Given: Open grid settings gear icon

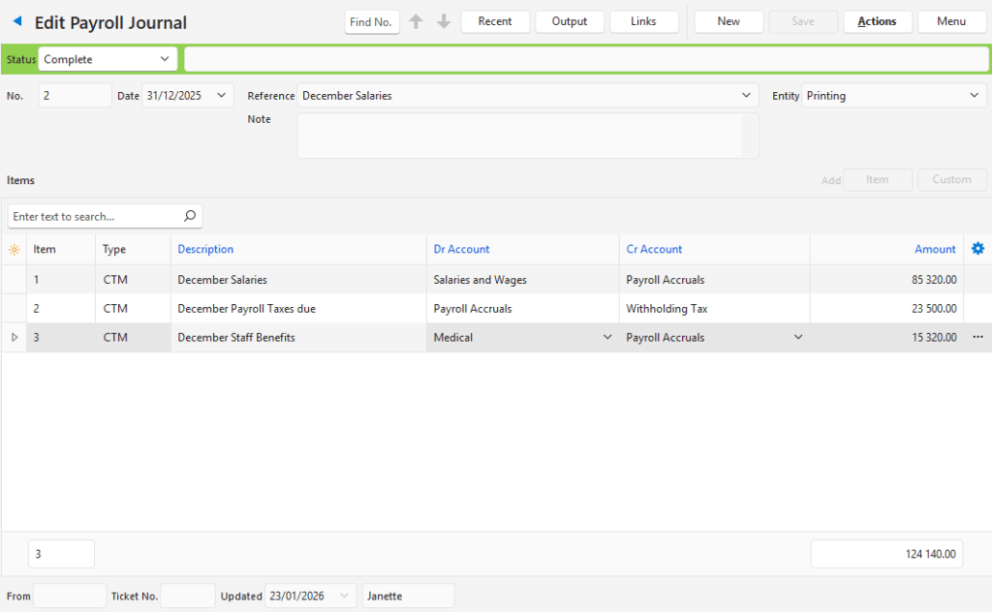Looking at the screenshot, I should [x=977, y=249].
